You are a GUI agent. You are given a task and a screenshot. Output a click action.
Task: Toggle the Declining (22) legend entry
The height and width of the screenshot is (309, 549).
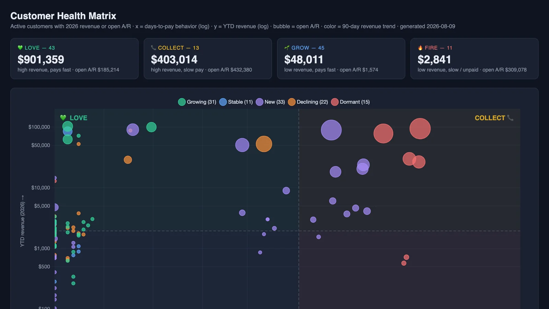[308, 102]
